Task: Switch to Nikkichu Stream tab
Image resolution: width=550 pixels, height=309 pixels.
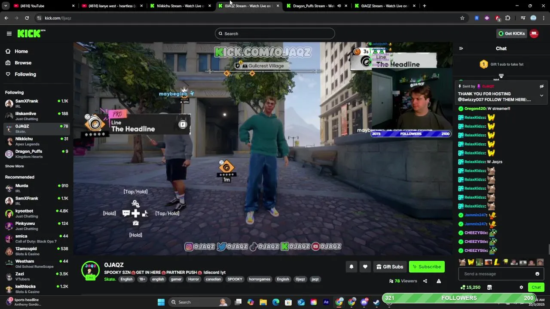Action: tap(180, 6)
